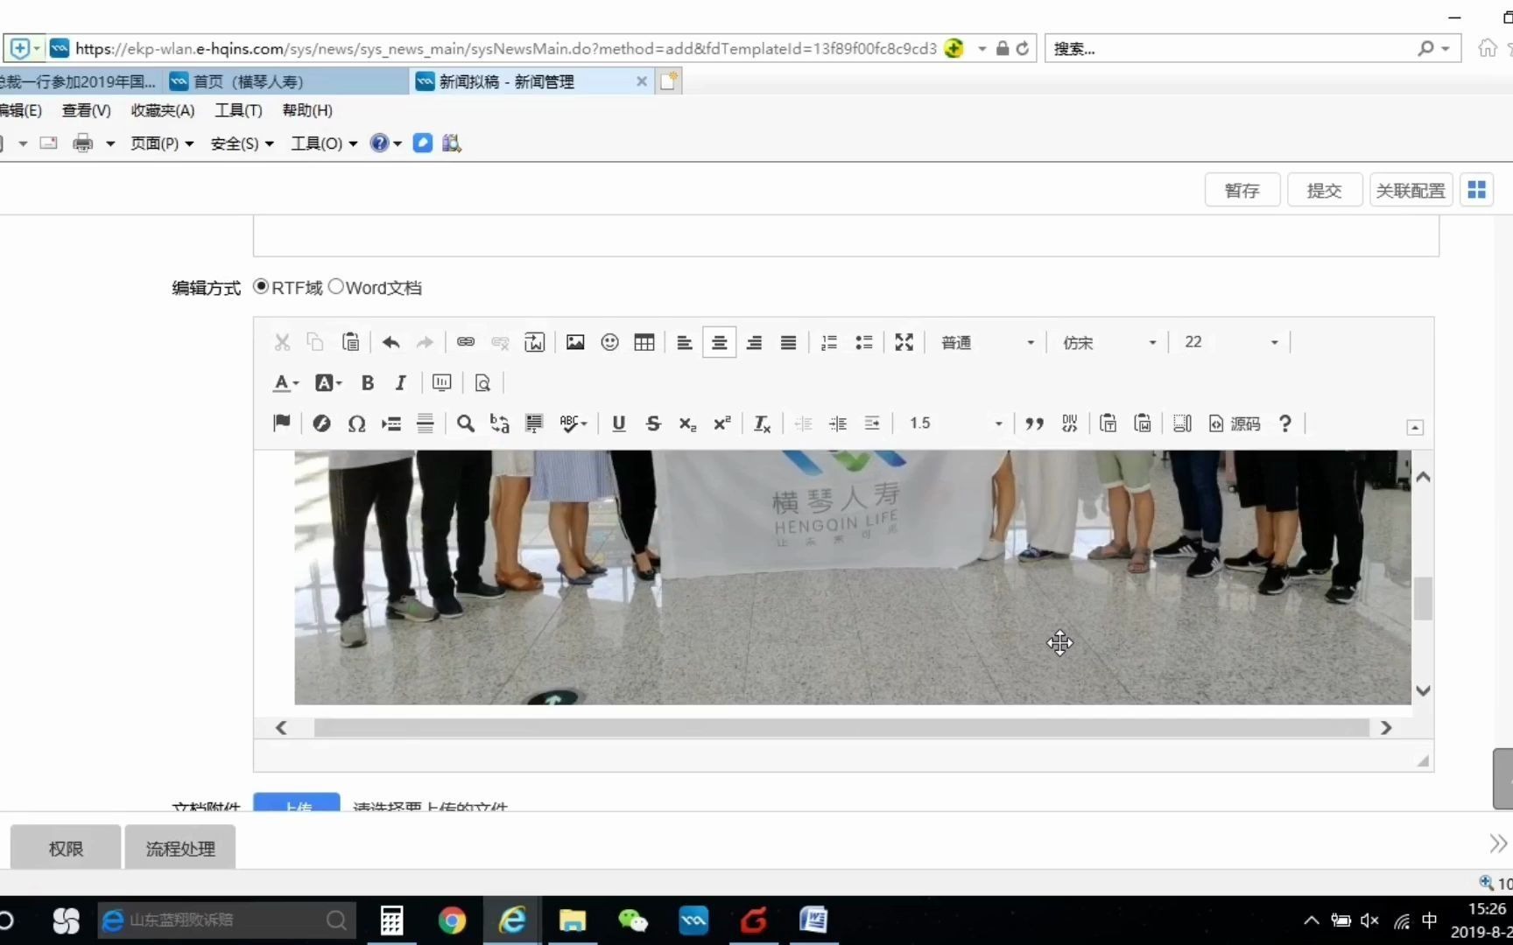The width and height of the screenshot is (1513, 945).
Task: Maximize the editor with the fullscreen icon
Action: pyautogui.click(x=904, y=342)
